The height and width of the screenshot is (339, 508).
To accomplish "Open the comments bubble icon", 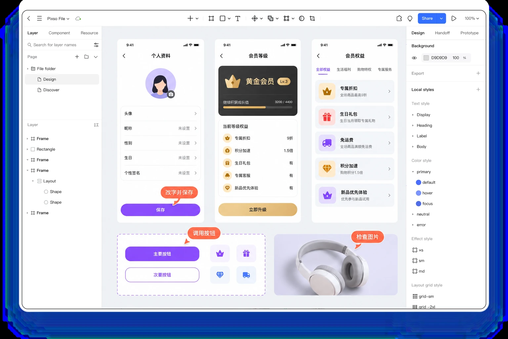I will pos(410,19).
